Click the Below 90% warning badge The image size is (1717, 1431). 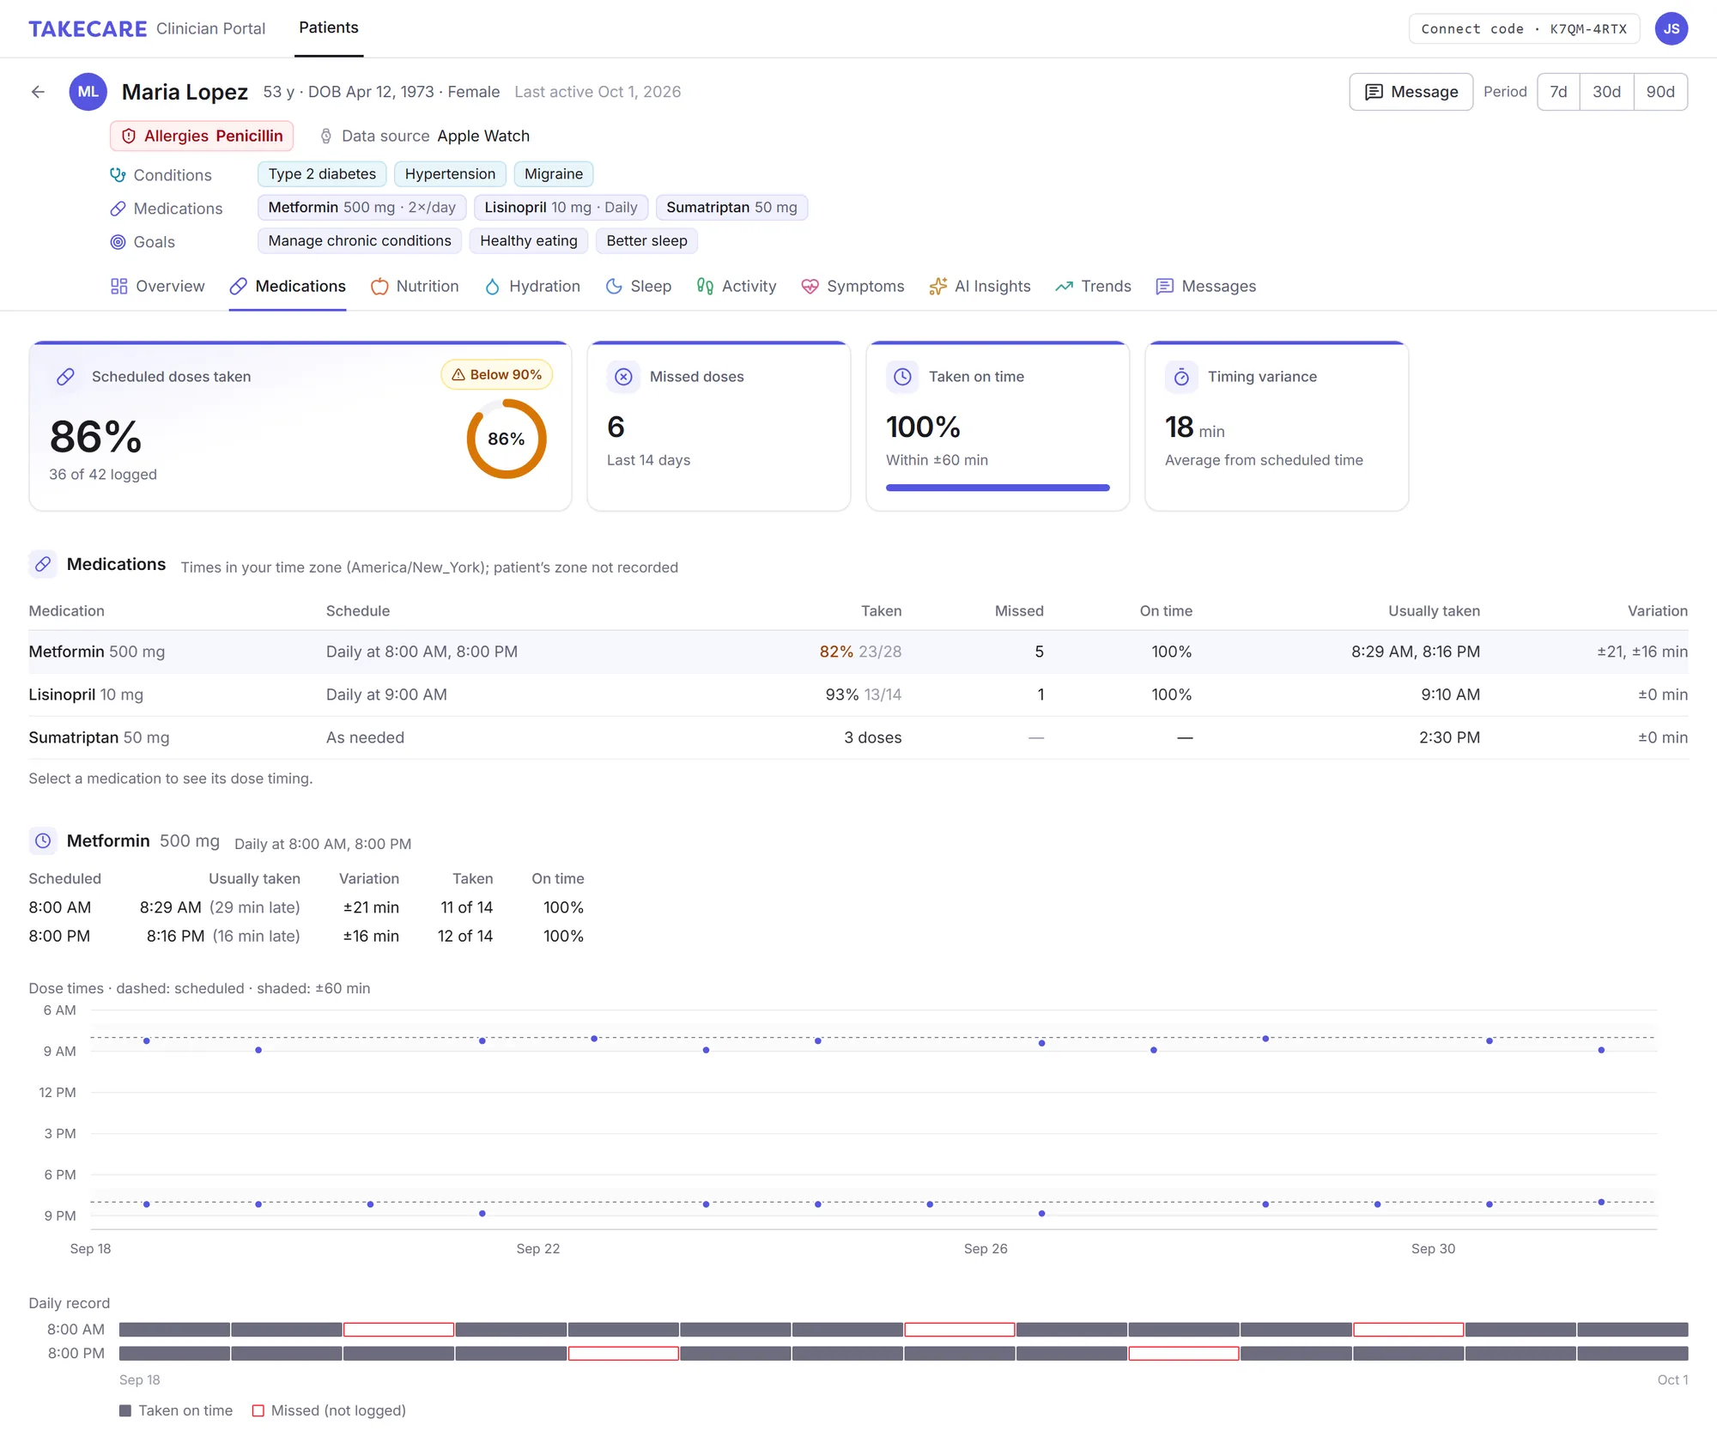[497, 374]
